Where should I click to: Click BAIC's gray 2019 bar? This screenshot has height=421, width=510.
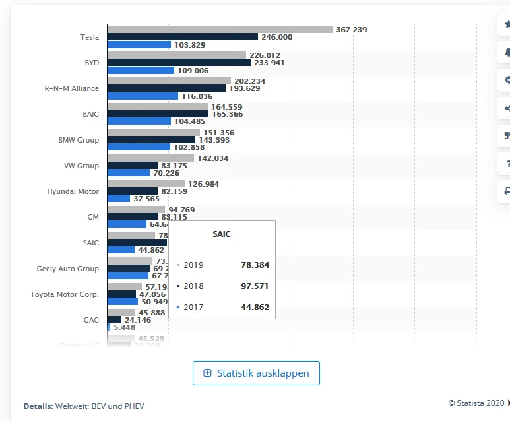click(157, 106)
